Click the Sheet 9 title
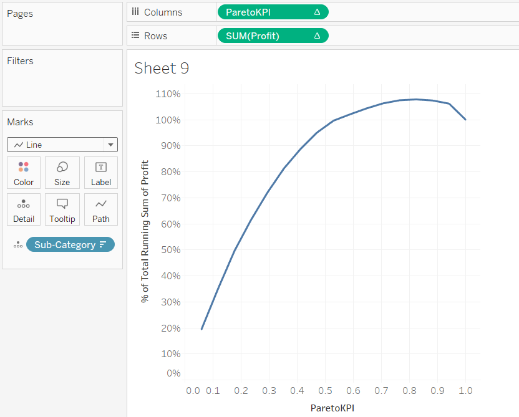This screenshot has height=417, width=519. (162, 68)
